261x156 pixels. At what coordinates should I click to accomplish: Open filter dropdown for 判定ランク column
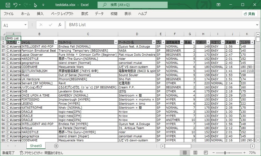[x=223, y=43]
